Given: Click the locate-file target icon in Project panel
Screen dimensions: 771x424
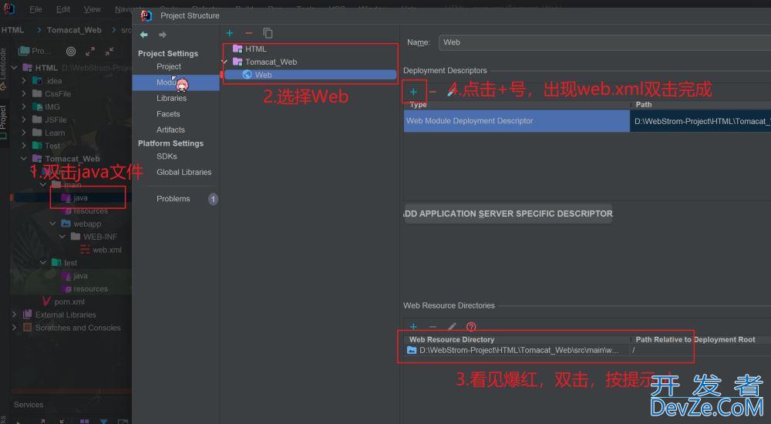Looking at the screenshot, I should click(x=71, y=51).
